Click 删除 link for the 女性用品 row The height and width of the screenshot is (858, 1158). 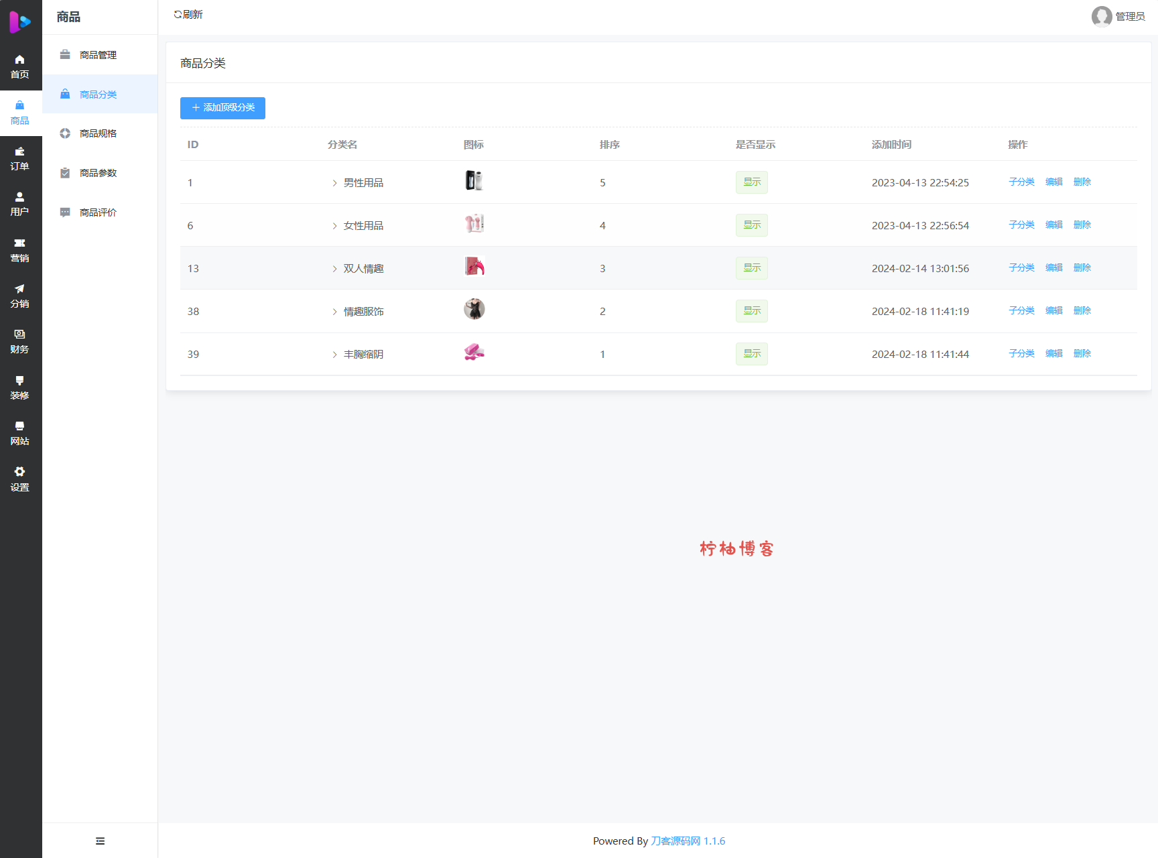(1082, 225)
